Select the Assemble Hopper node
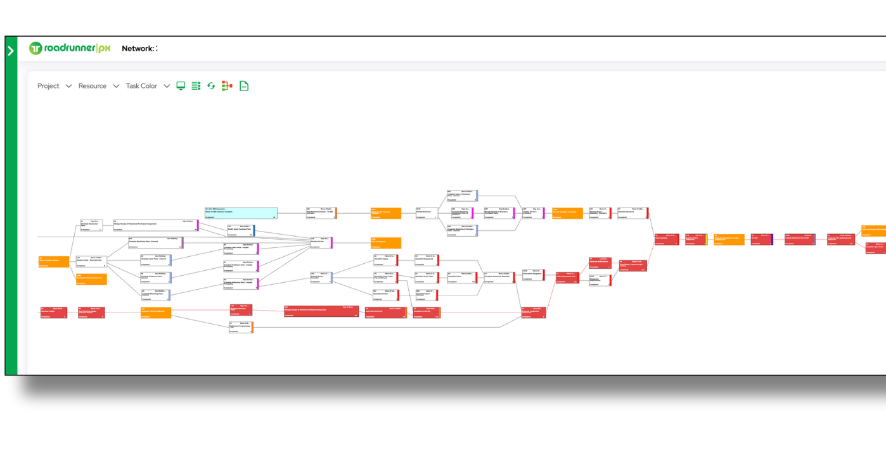Viewport: 886px width, 465px height. click(386, 260)
